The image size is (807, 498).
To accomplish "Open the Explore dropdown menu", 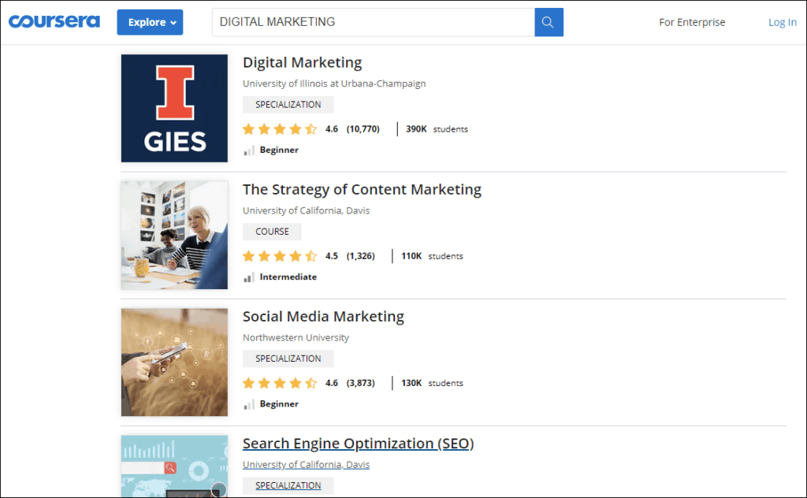I will (x=150, y=22).
